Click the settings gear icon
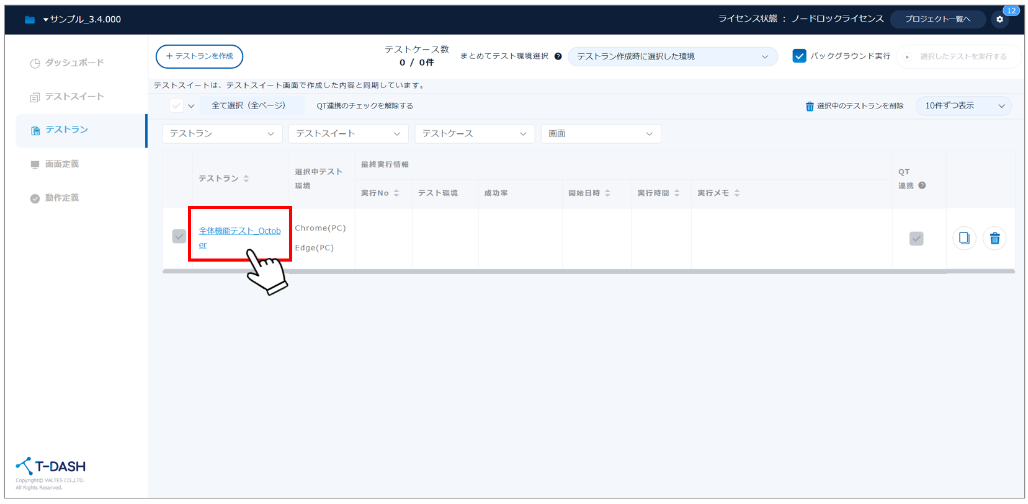 click(999, 19)
